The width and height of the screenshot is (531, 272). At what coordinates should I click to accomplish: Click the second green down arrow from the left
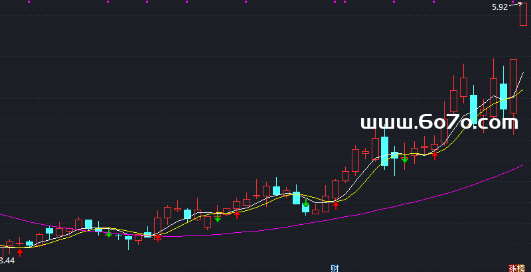pos(217,218)
